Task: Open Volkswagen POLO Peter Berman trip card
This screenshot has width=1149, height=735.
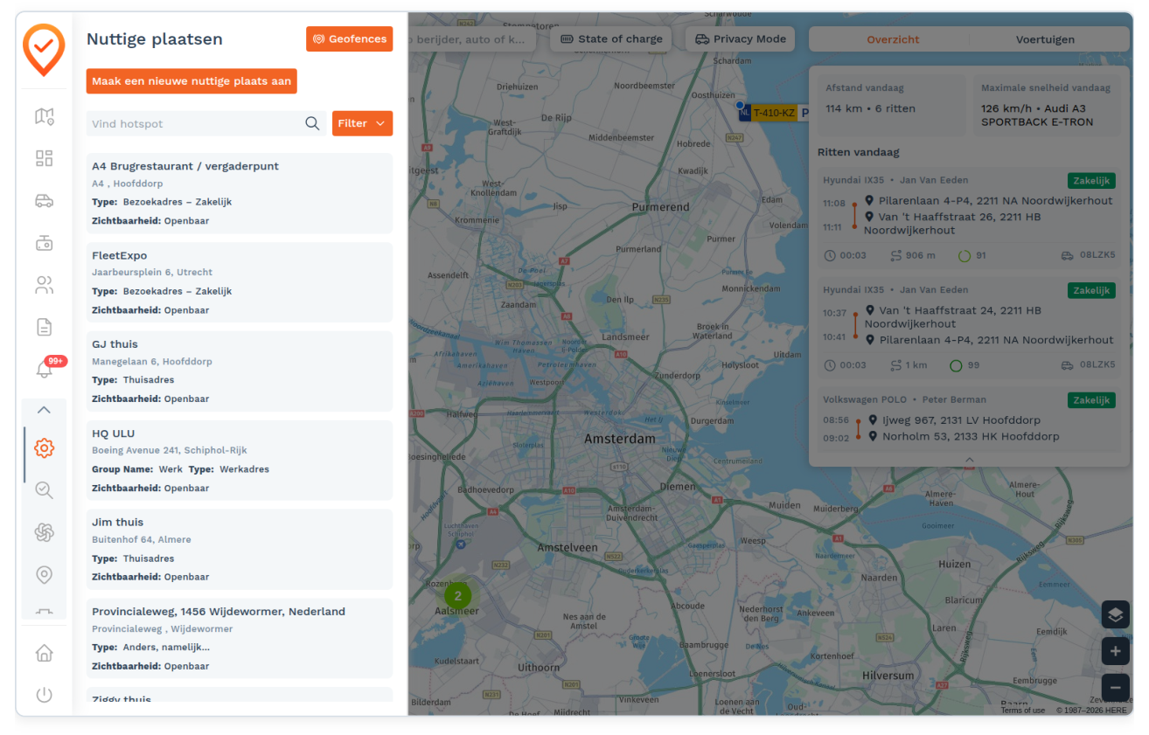Action: click(969, 420)
